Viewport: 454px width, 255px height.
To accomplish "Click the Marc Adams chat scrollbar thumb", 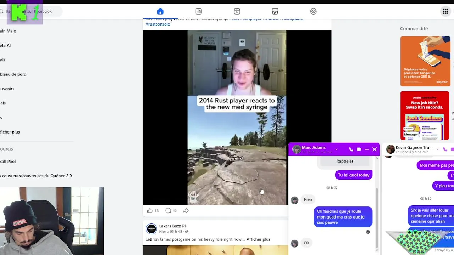I will pos(377,218).
